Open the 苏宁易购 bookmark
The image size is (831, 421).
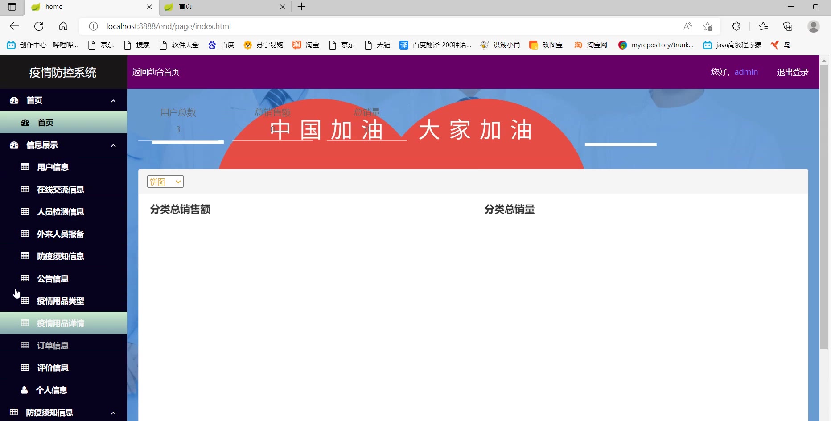pyautogui.click(x=263, y=45)
